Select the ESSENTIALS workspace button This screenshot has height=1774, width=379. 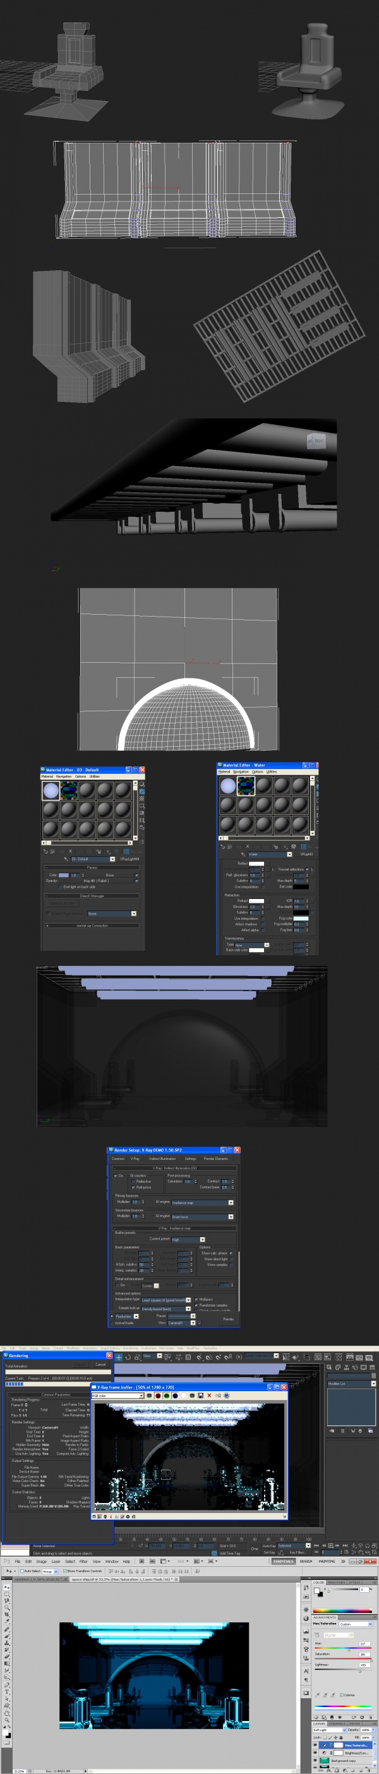(x=284, y=1562)
